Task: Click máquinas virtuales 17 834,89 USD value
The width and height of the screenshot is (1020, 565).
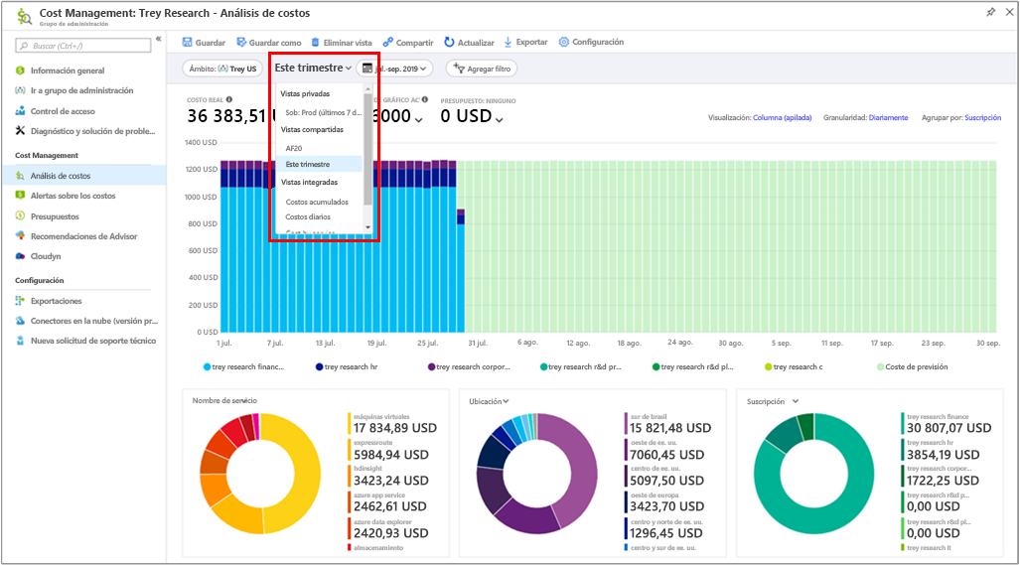Action: coord(395,428)
